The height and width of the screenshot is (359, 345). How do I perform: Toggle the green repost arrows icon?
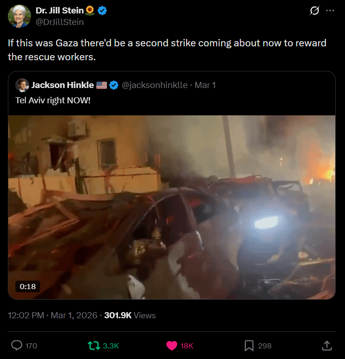(93, 346)
